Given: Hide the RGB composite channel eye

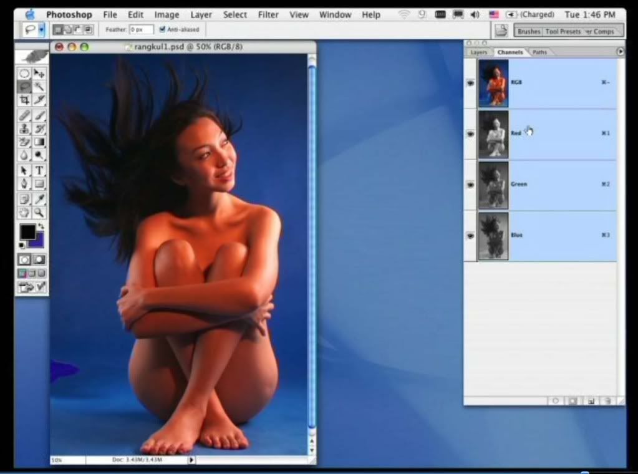Looking at the screenshot, I should tap(470, 83).
